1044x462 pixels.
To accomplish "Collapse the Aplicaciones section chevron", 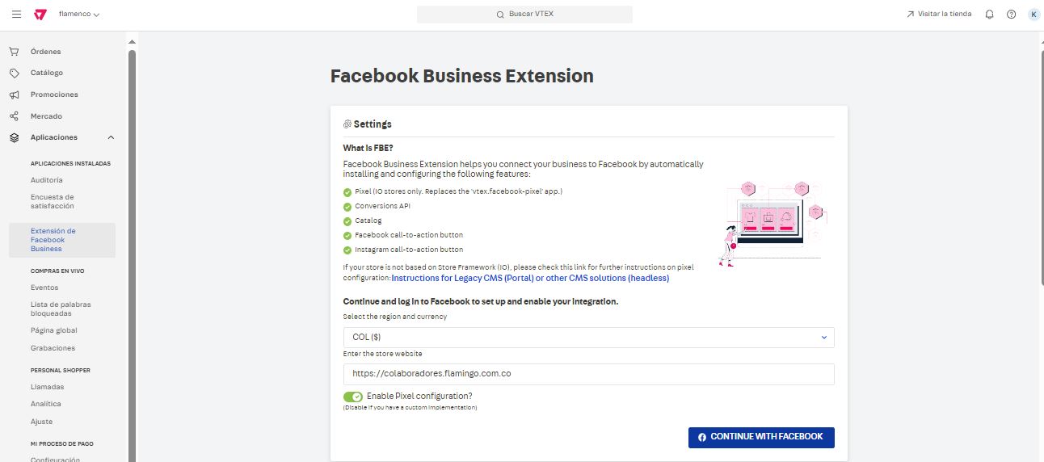I will [111, 137].
